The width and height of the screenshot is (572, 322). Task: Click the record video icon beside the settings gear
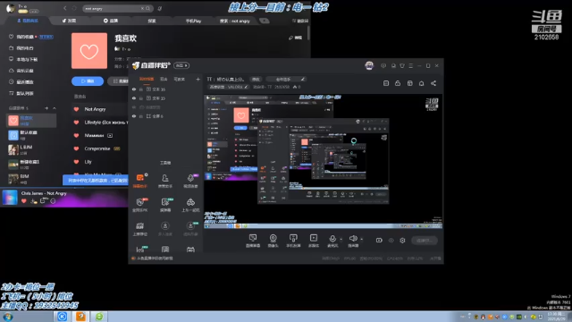tap(379, 241)
